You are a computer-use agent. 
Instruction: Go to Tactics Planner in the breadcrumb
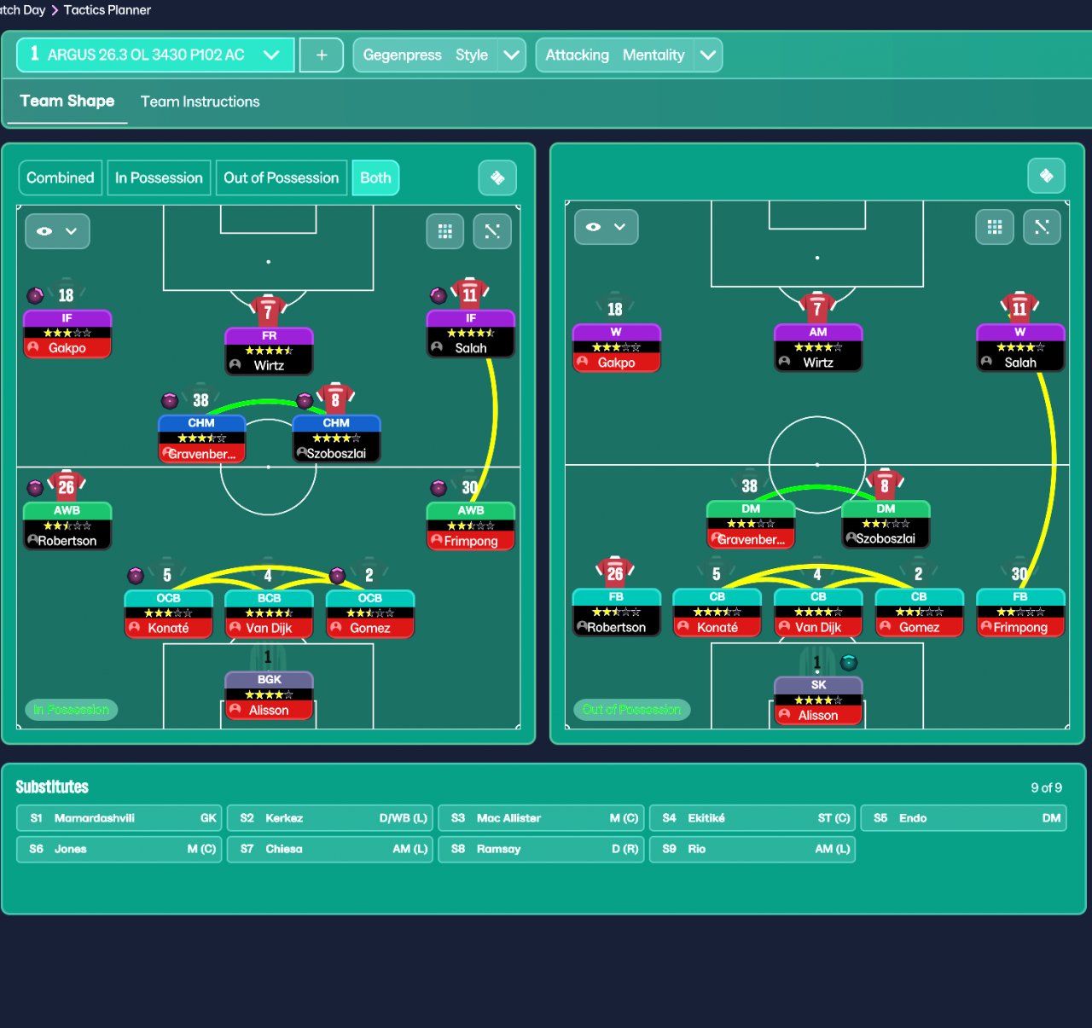pos(107,10)
